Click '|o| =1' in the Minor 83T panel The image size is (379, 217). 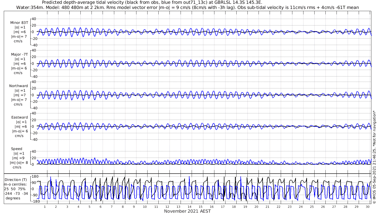[x=20, y=27]
